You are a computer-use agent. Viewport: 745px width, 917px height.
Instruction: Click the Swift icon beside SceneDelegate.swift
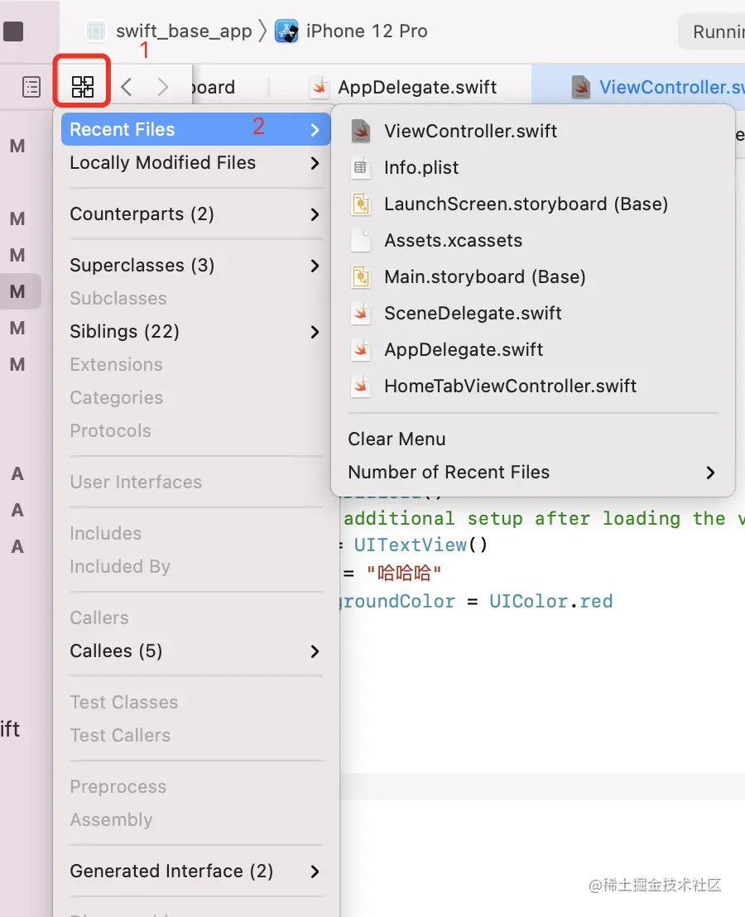point(361,314)
